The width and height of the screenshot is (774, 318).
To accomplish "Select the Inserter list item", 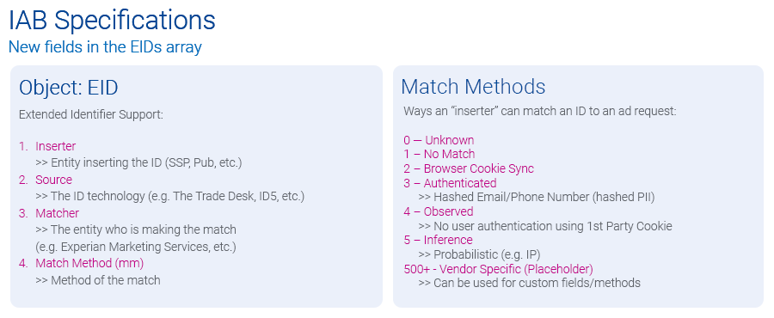I will (x=55, y=146).
